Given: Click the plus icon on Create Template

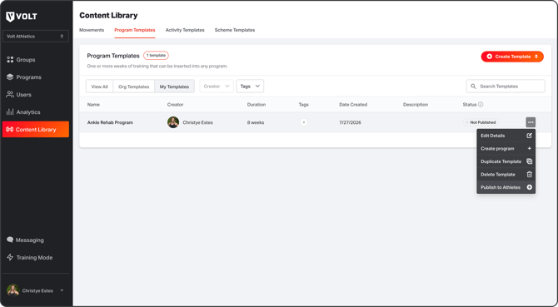Looking at the screenshot, I should pos(490,57).
